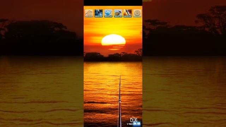Activate the blue star booster icon
This screenshot has height=127, width=226.
coord(108,13)
